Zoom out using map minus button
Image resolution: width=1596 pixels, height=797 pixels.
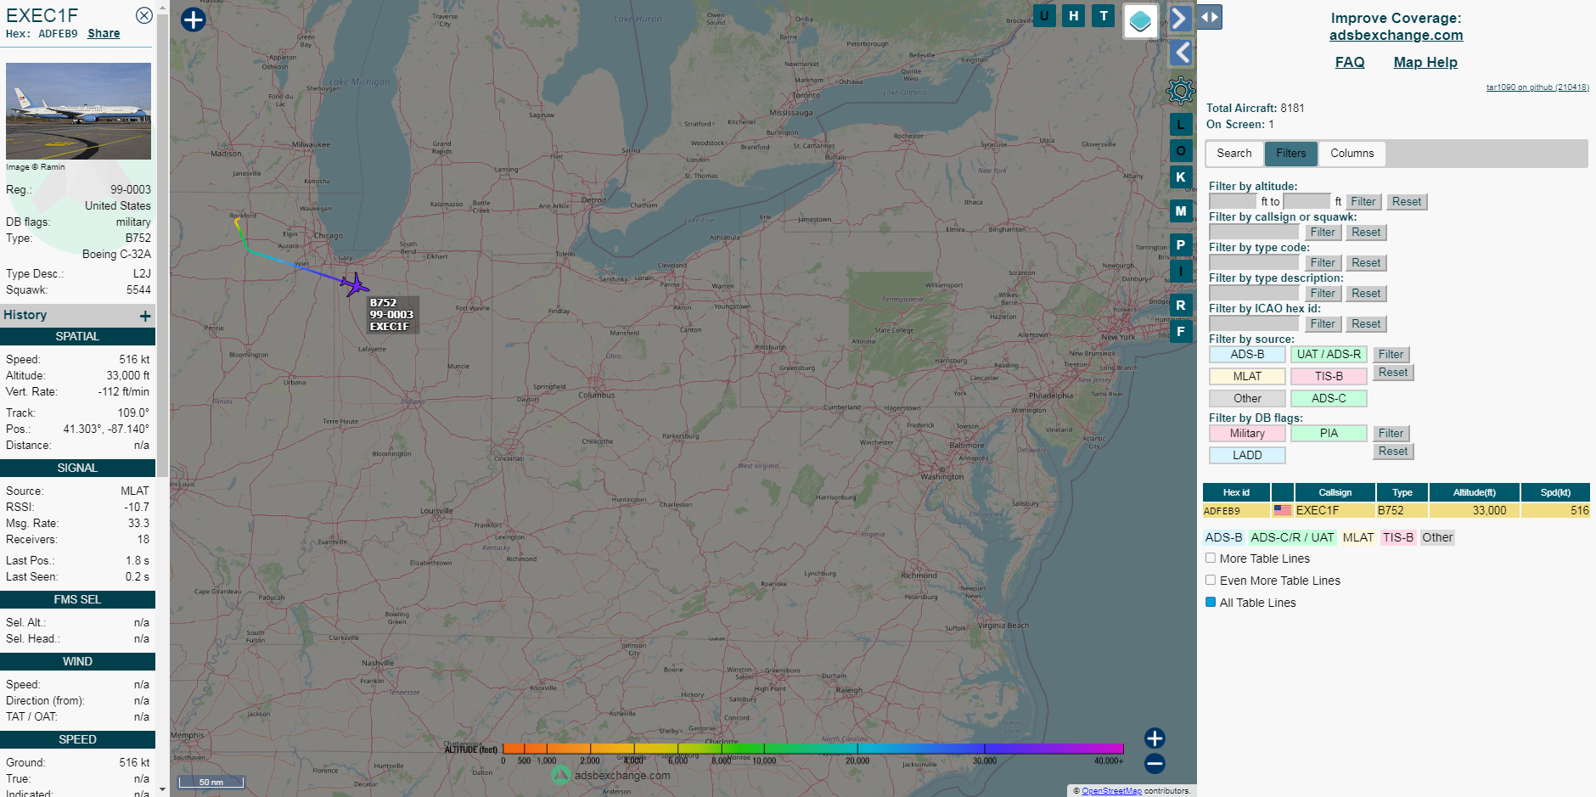[x=1155, y=763]
